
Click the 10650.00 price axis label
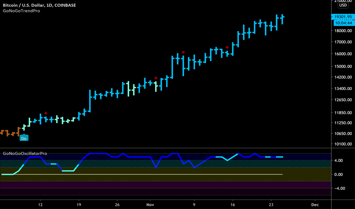click(343, 133)
